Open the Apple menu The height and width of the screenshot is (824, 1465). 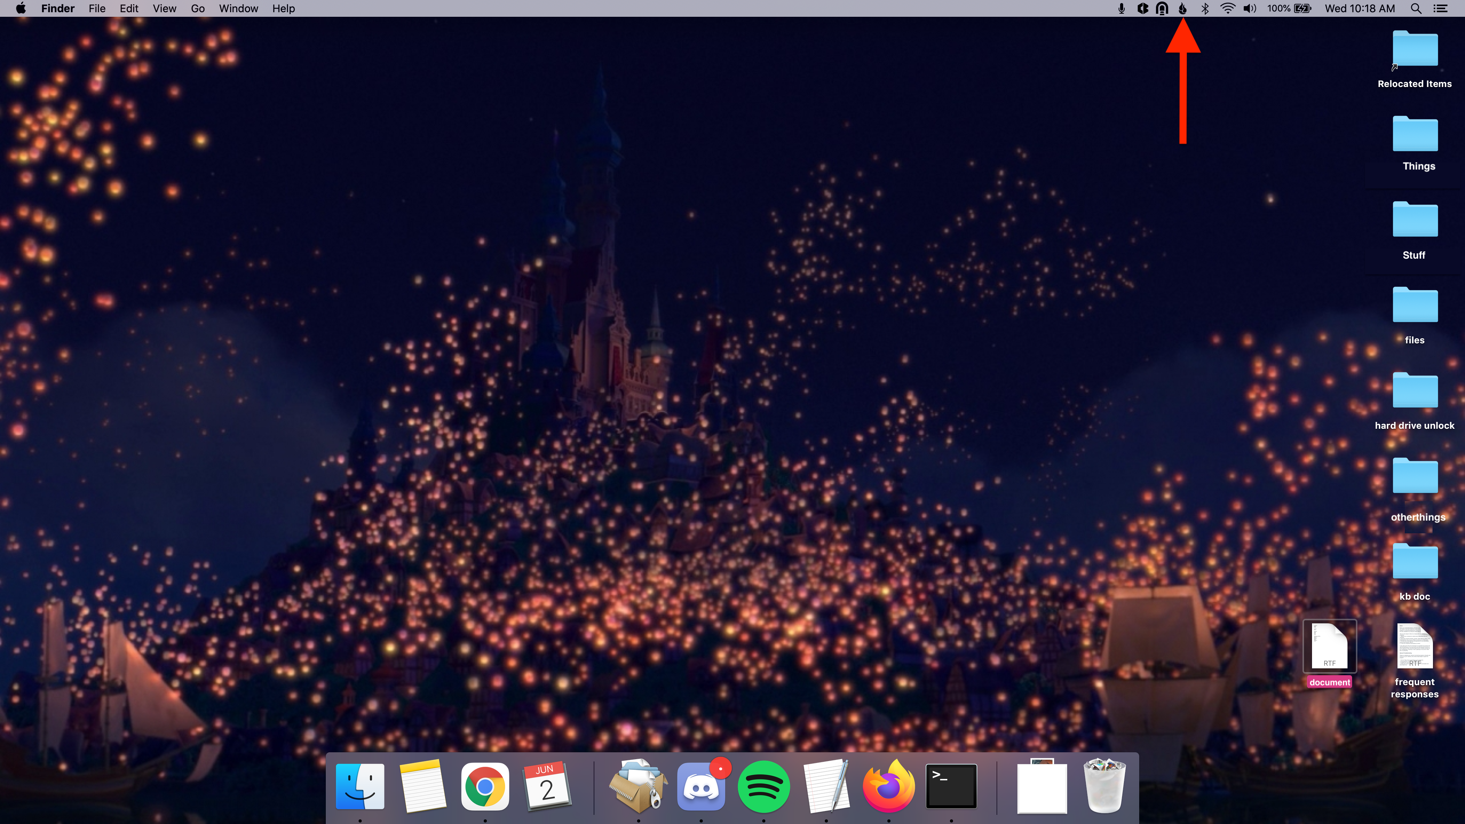pyautogui.click(x=21, y=8)
